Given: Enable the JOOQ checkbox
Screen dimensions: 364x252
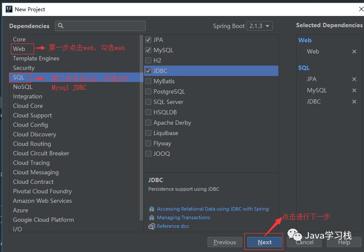Looking at the screenshot, I should point(148,154).
